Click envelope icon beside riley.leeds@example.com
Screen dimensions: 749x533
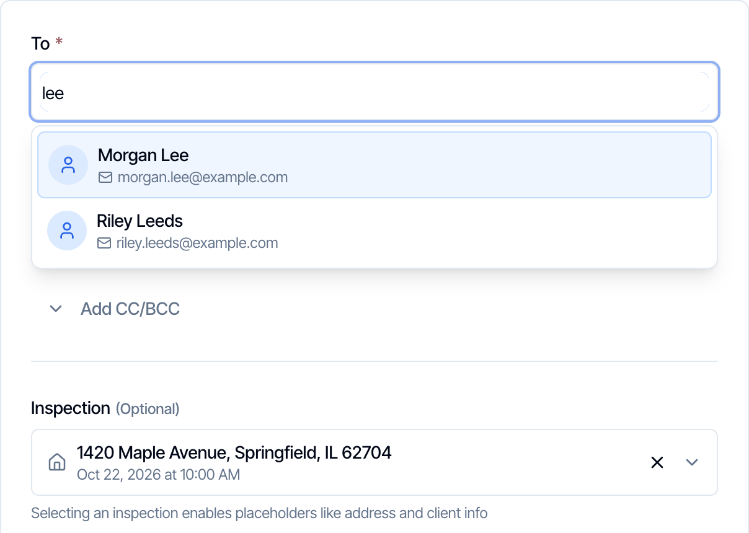[x=105, y=243]
